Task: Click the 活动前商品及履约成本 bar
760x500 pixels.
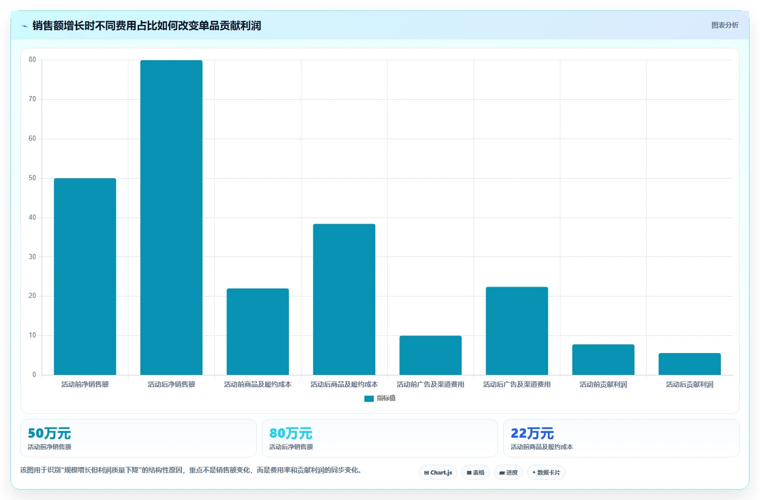Action: 257,331
